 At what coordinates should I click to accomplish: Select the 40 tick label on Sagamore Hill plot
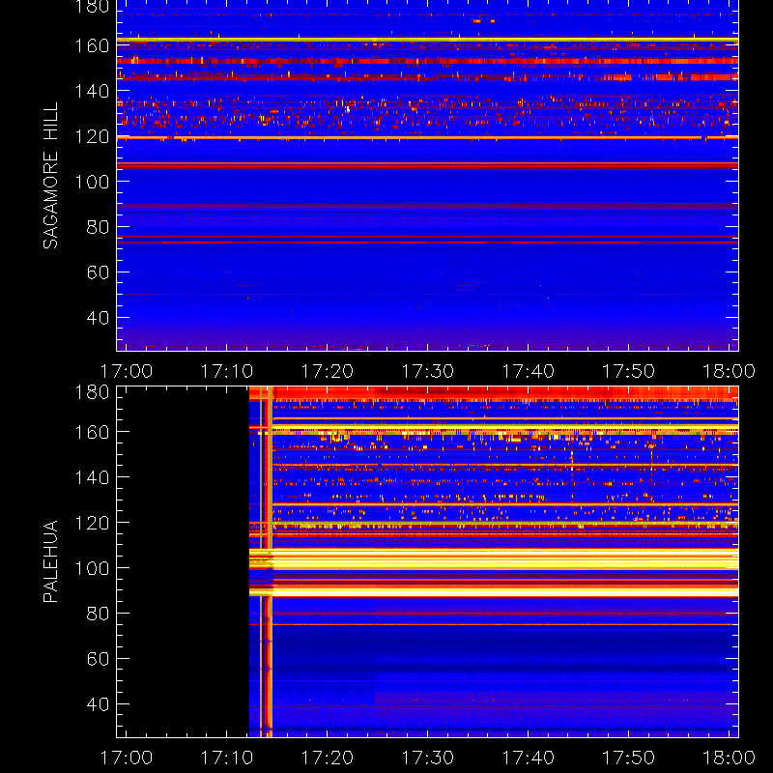[x=98, y=318]
